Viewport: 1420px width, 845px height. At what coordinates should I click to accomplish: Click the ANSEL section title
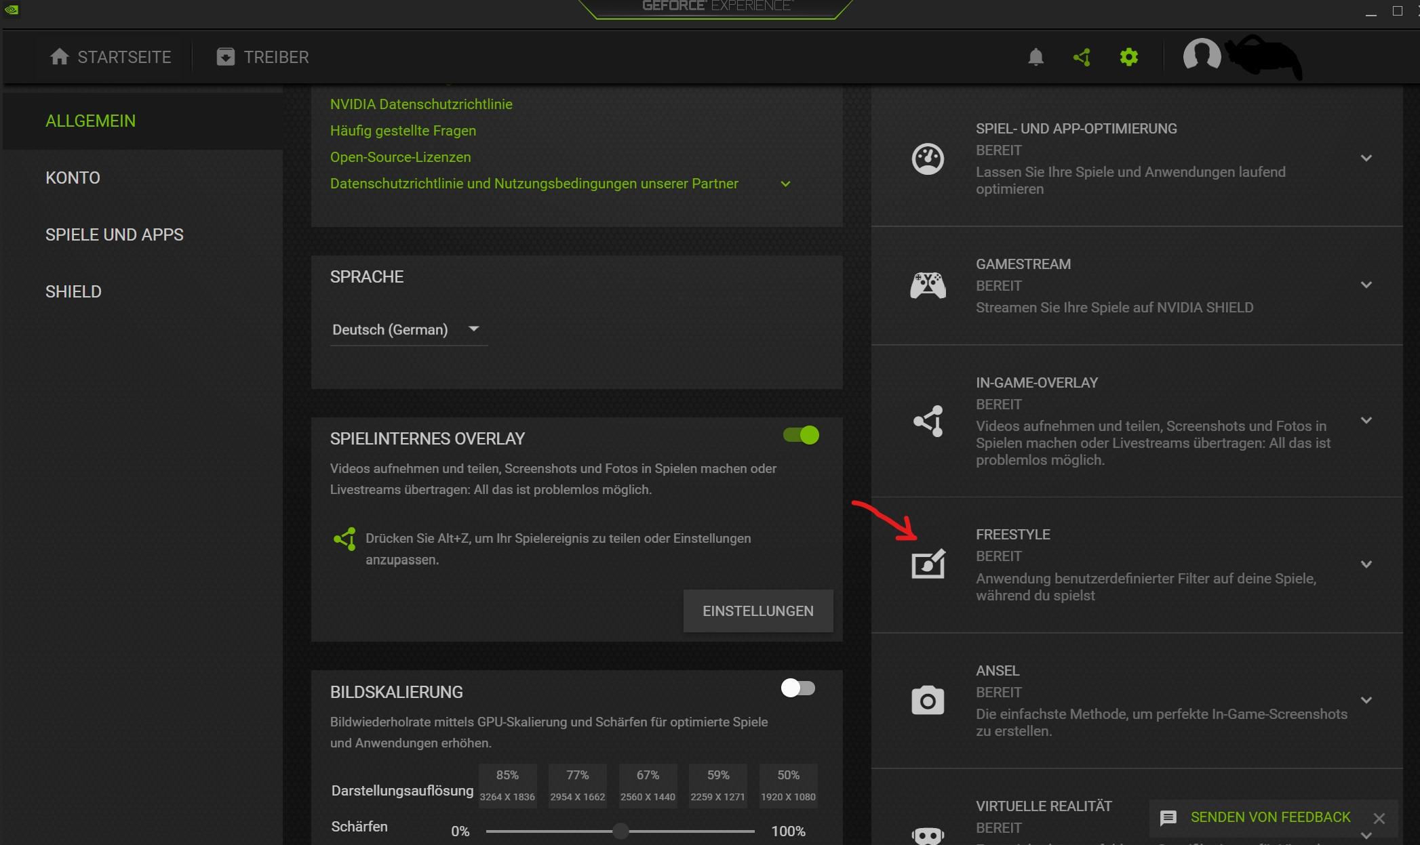998,671
